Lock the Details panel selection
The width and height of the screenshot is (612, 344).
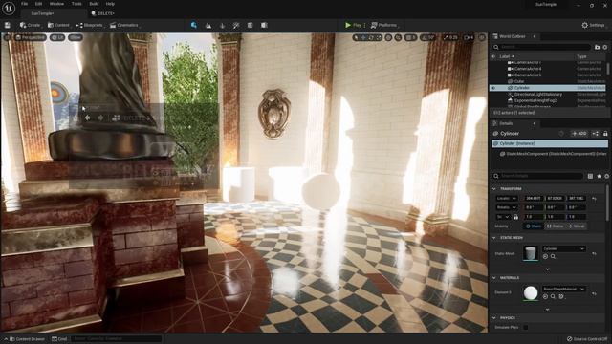[605, 134]
